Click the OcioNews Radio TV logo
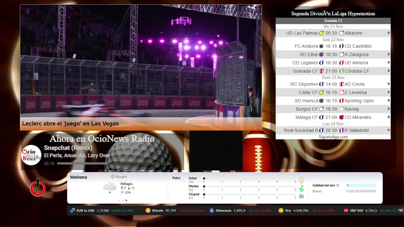 coord(31,155)
